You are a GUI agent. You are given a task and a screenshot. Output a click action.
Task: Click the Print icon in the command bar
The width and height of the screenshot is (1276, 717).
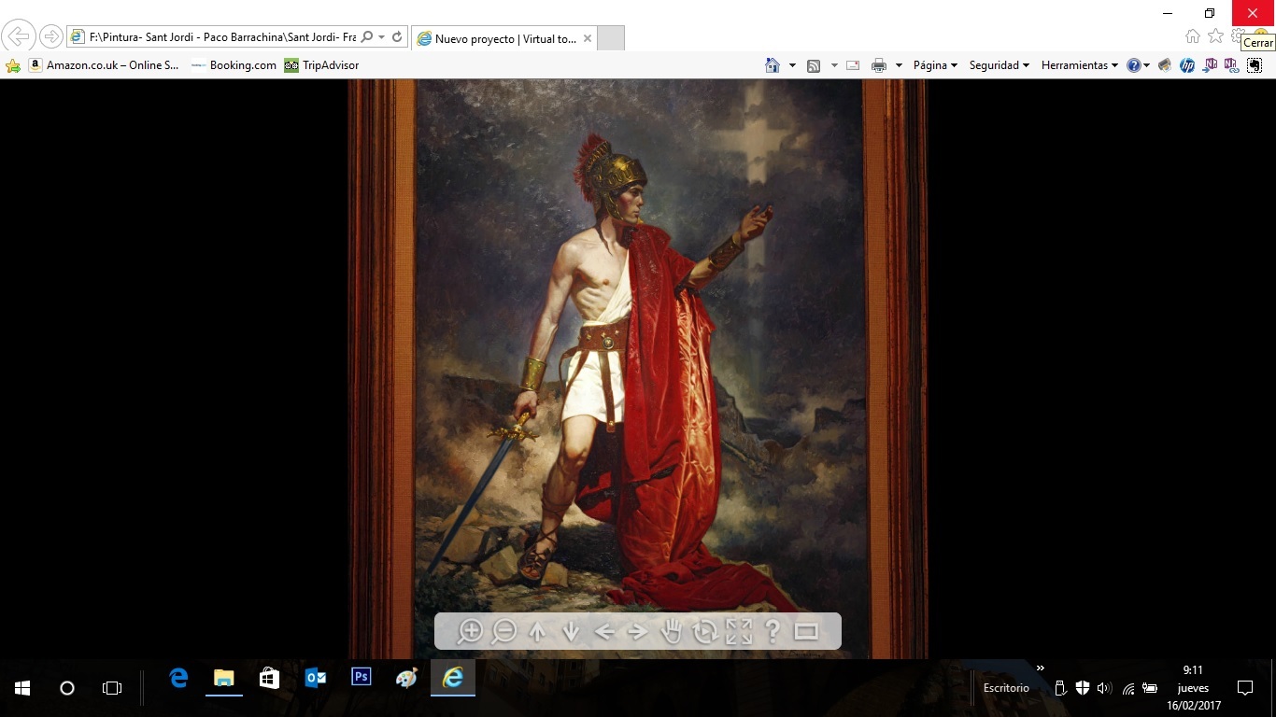coord(879,65)
